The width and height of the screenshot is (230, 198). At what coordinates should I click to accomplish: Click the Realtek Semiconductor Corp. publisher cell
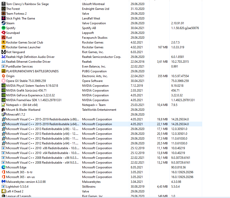click(102, 57)
